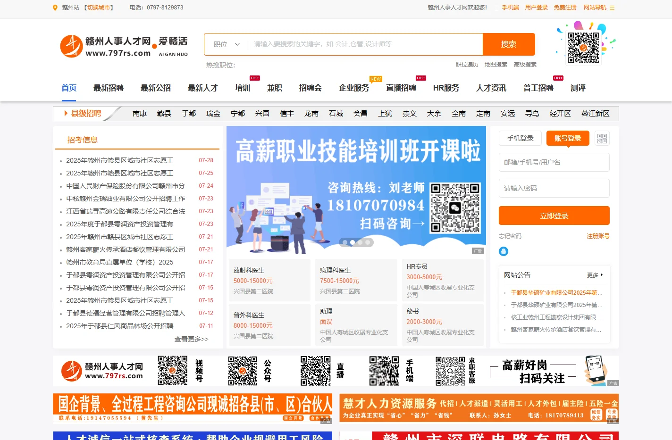Focus the 邮箱/手机号/用户名 field
The image size is (672, 440).
point(554,162)
